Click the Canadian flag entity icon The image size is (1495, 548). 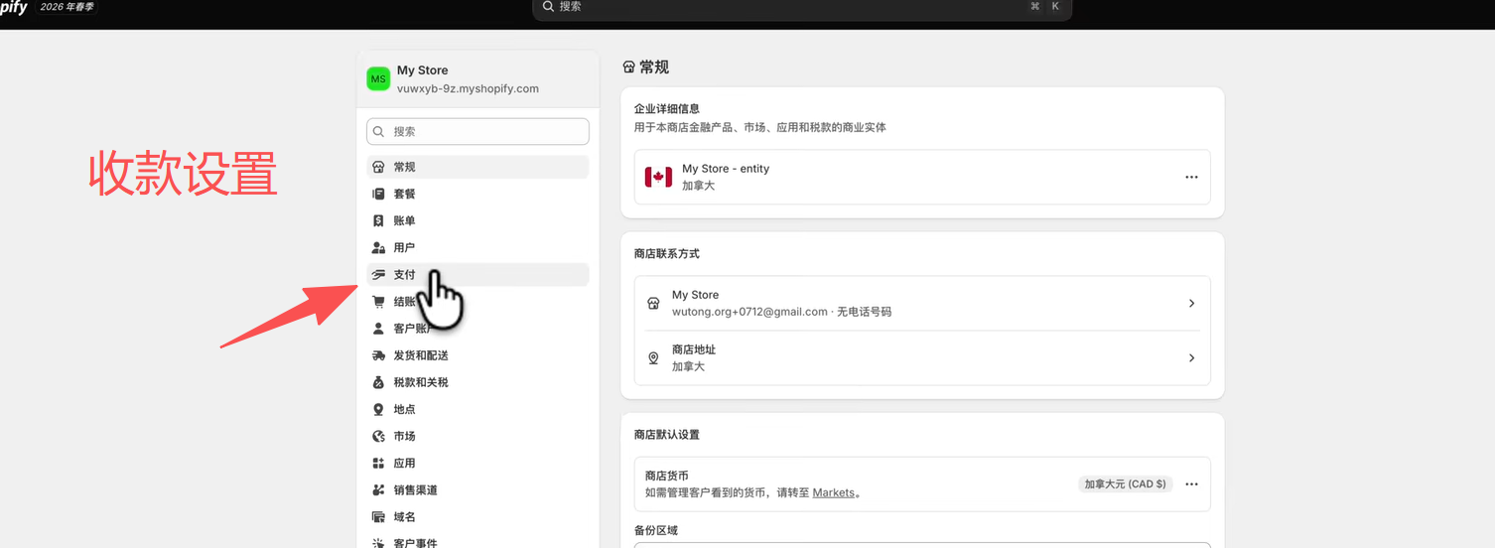tap(658, 177)
